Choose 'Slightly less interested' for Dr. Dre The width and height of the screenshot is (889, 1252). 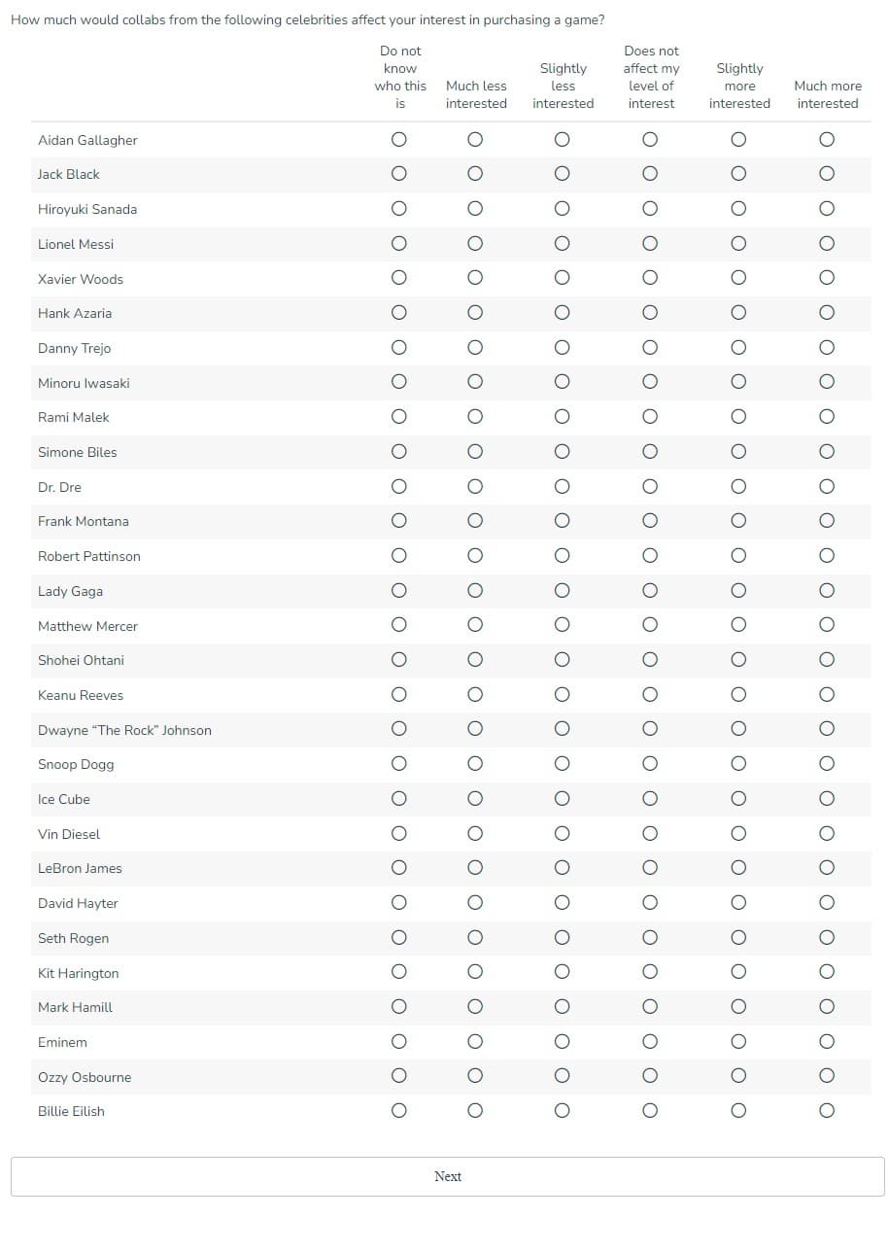[562, 487]
